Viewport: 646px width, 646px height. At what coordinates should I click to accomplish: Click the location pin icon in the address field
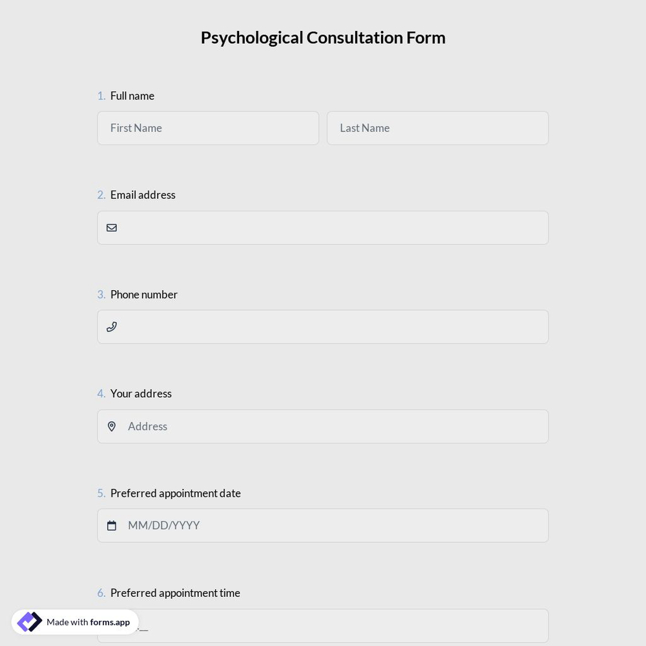coord(112,426)
